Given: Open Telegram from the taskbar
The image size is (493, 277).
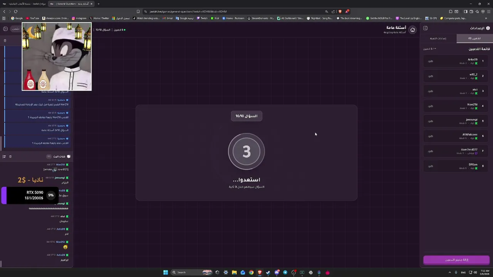Looking at the screenshot, I should 285,272.
